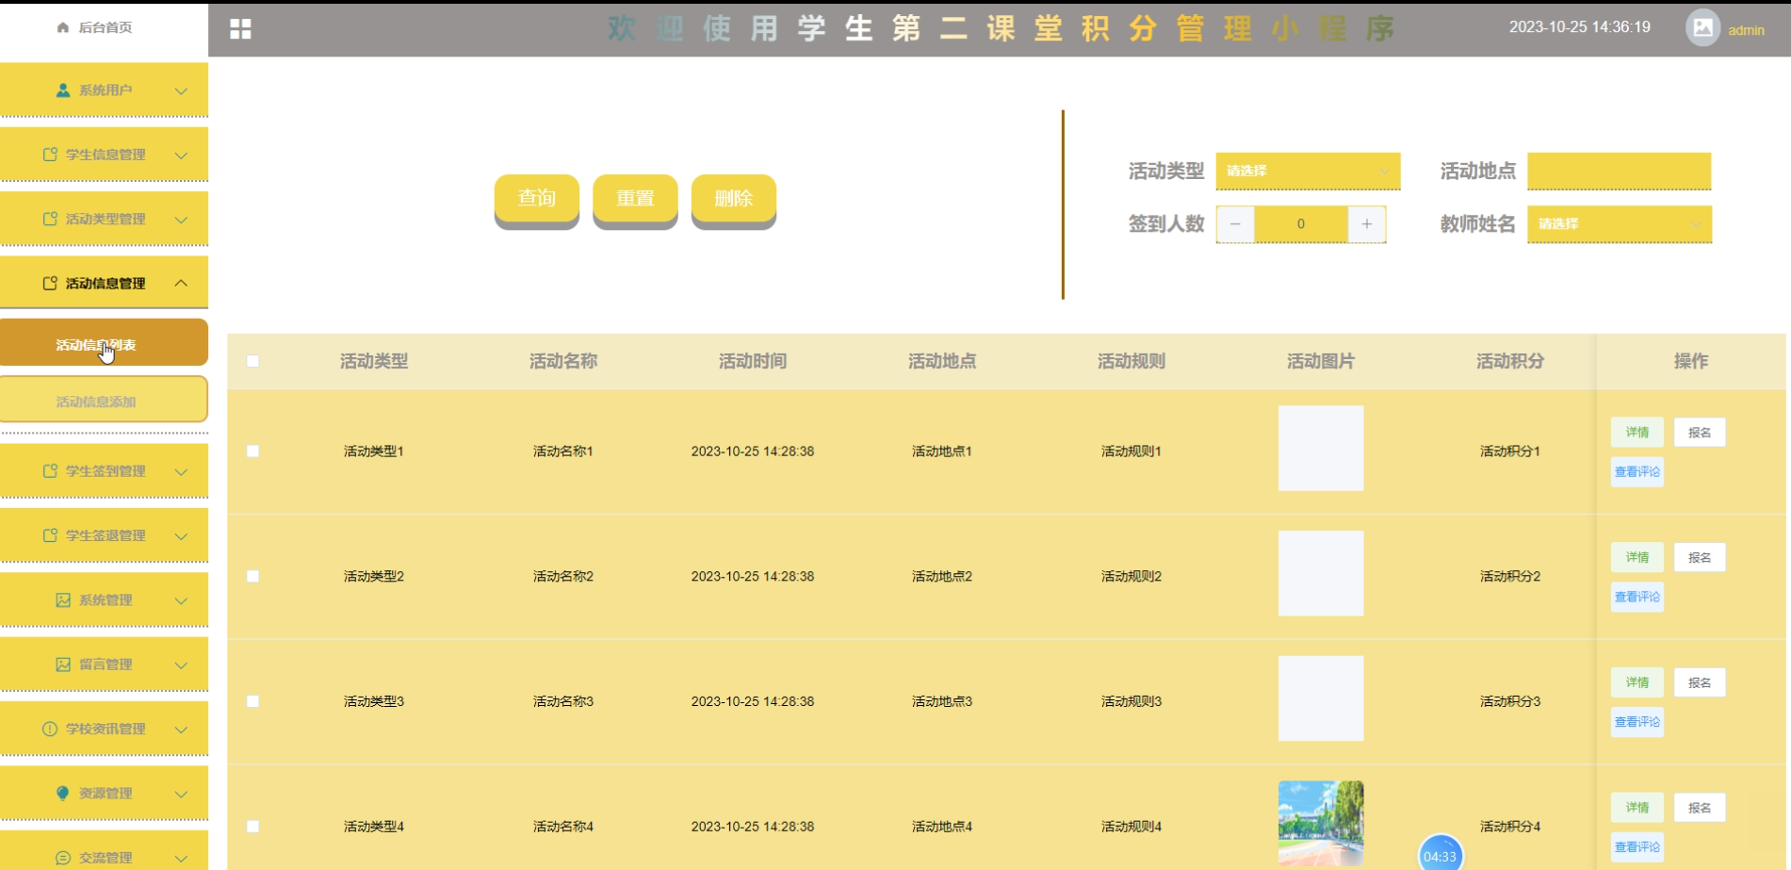Go to 后台首页 menu item
This screenshot has height=870, width=1791.
tap(104, 27)
